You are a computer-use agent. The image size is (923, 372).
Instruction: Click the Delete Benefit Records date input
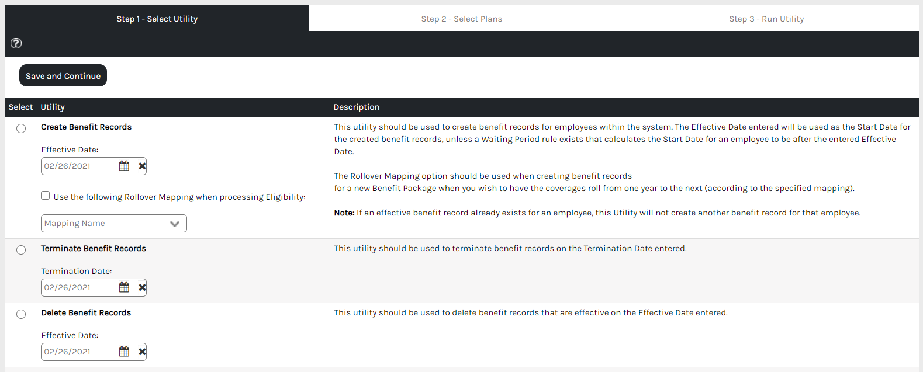pos(78,352)
